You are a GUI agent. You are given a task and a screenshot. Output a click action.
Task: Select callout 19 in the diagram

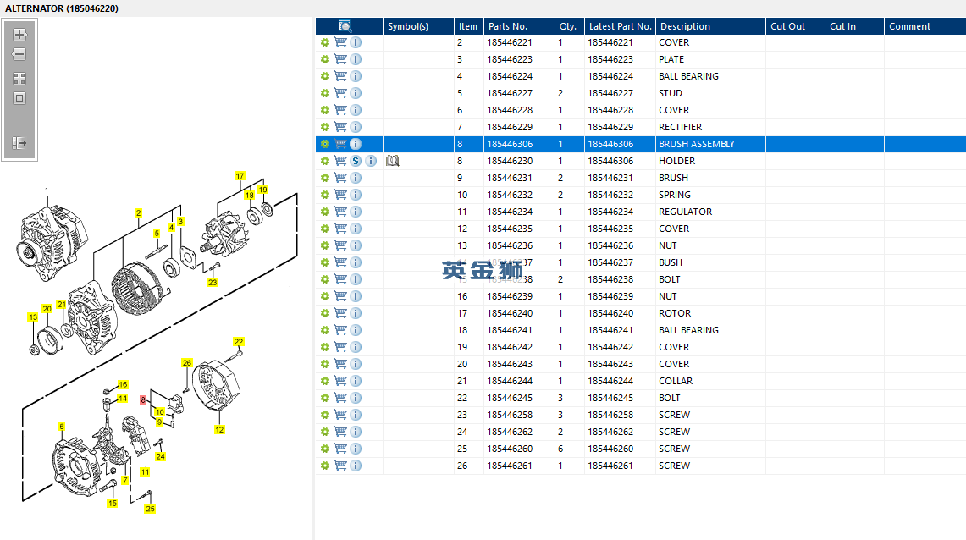[x=263, y=190]
